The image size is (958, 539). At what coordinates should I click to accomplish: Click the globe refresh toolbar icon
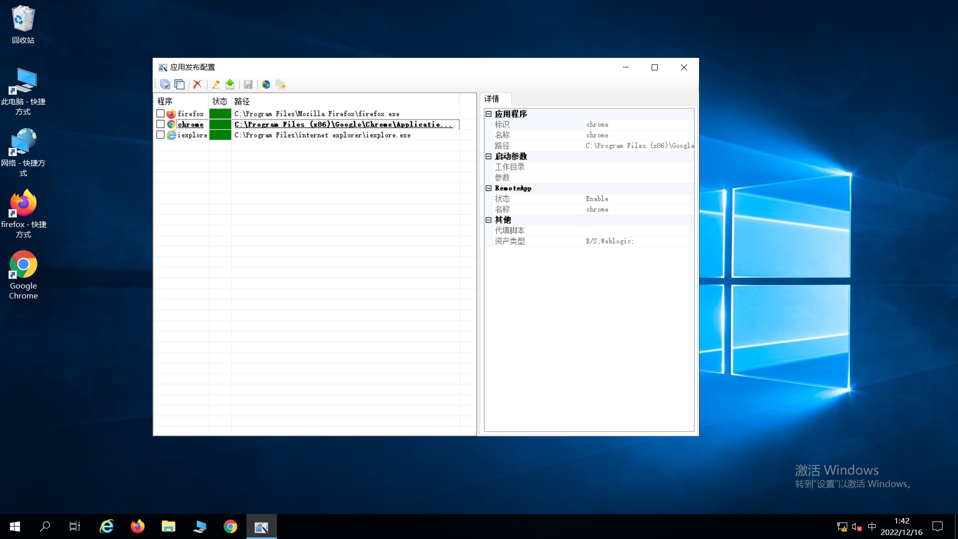(266, 84)
